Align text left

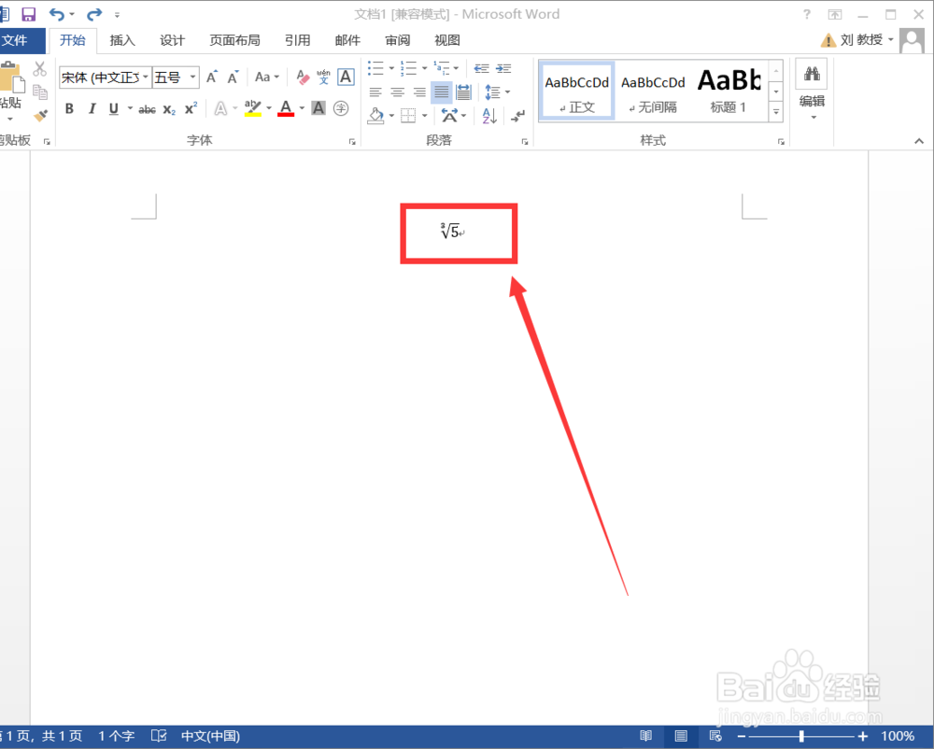pos(375,92)
